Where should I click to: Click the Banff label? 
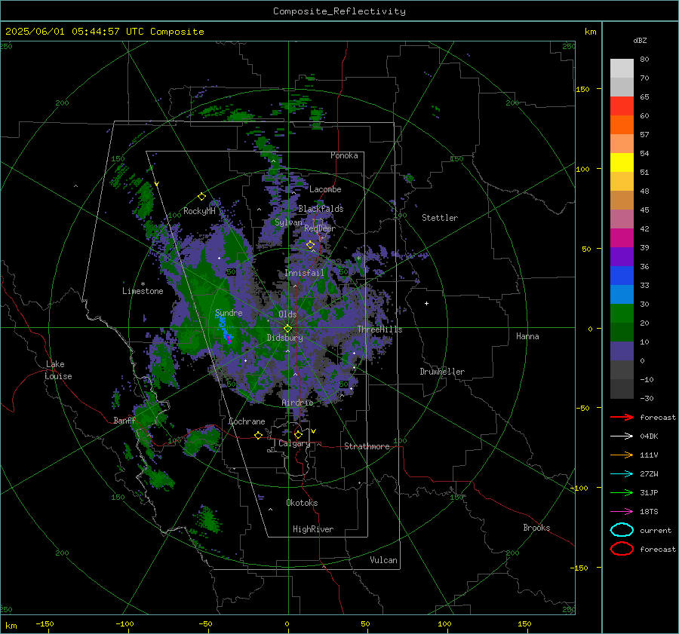(124, 420)
